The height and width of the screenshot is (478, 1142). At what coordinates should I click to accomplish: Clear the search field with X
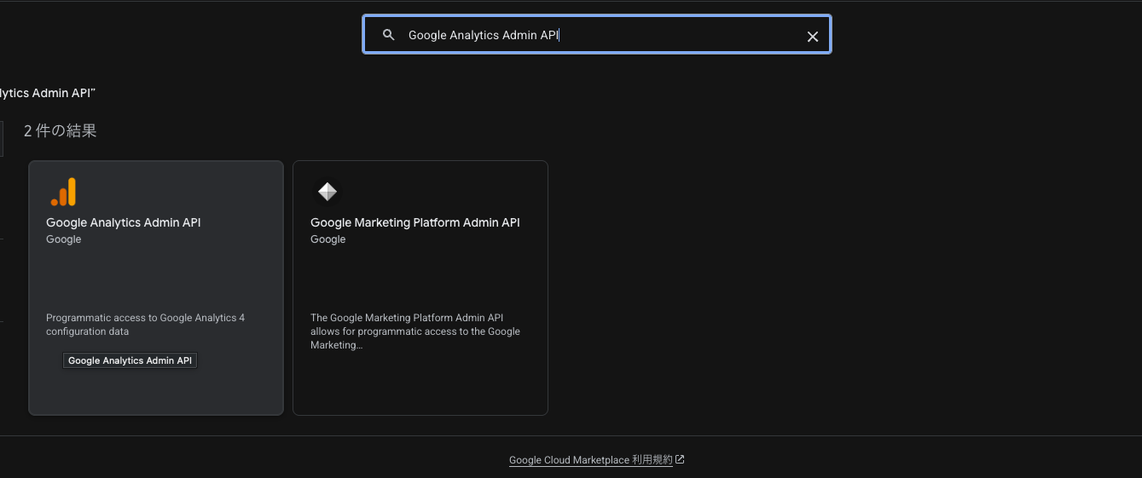tap(812, 36)
